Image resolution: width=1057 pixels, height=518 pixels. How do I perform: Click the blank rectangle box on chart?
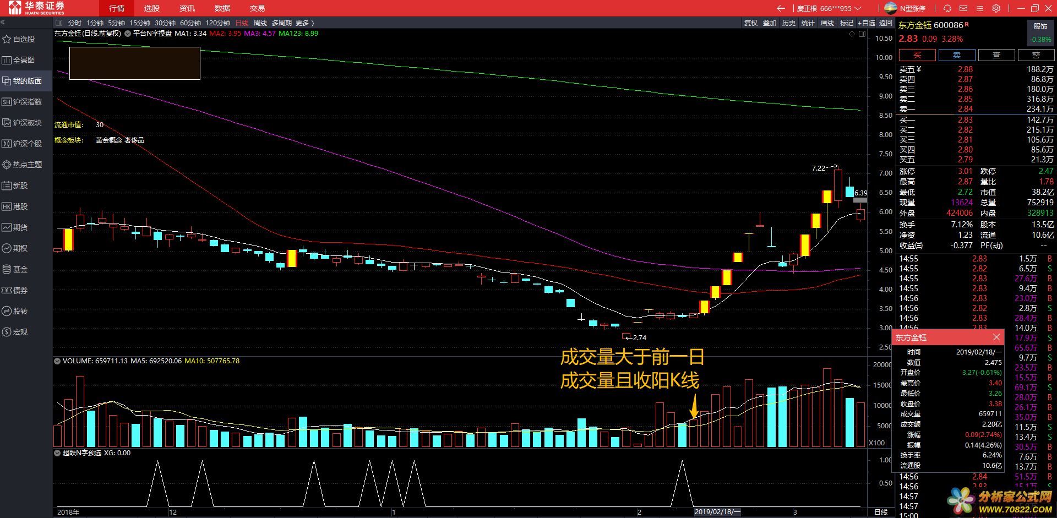pyautogui.click(x=135, y=63)
